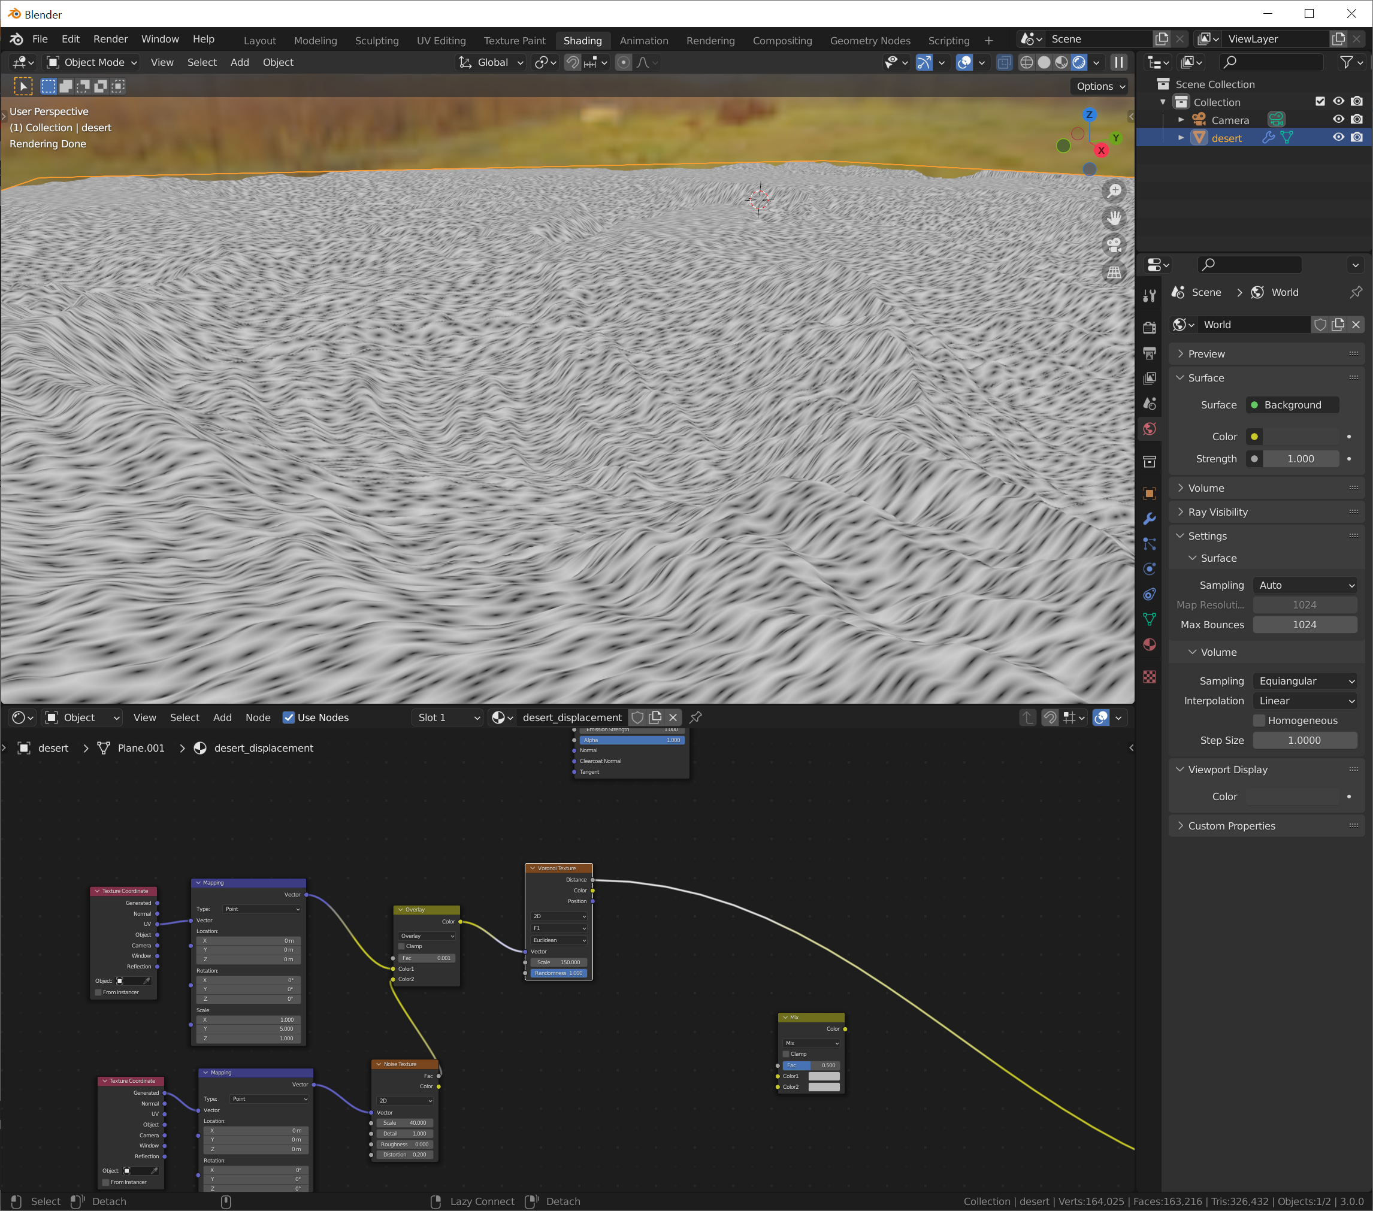This screenshot has height=1211, width=1373.
Task: Expand the Ray Visibility panel
Action: click(x=1217, y=512)
